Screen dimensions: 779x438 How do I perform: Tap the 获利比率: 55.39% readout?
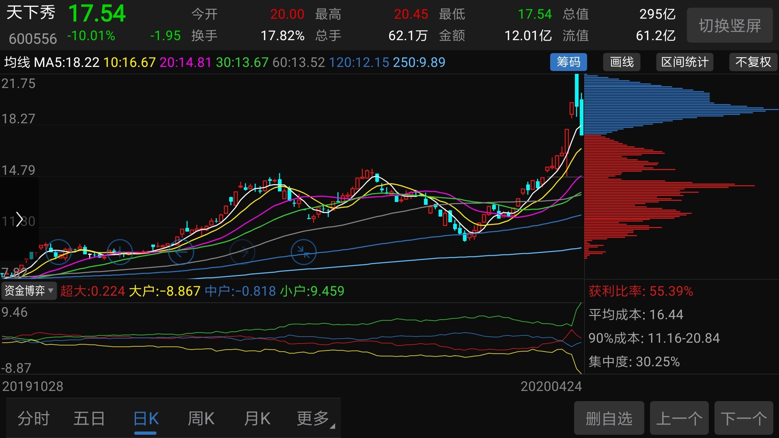tap(641, 291)
